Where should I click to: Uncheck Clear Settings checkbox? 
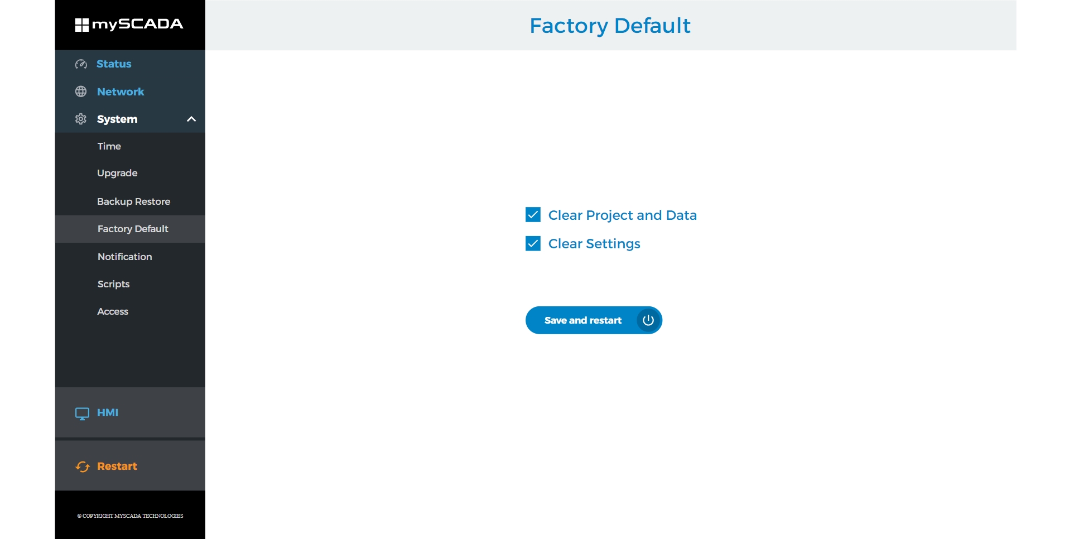[533, 243]
